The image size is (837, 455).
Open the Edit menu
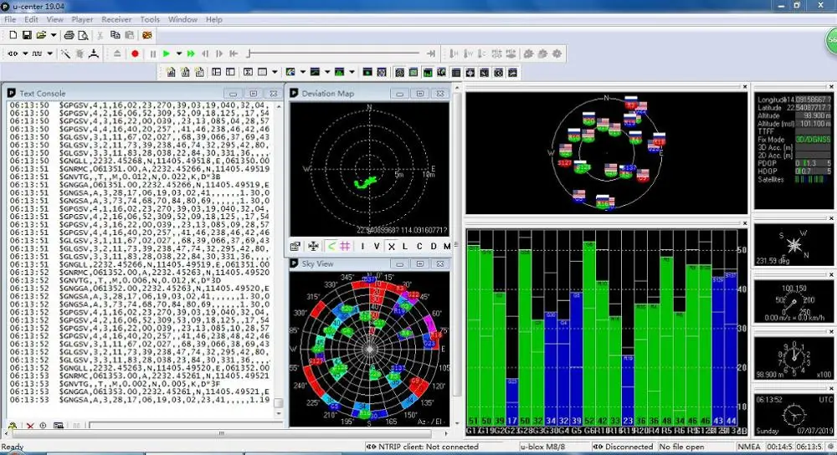pos(31,19)
